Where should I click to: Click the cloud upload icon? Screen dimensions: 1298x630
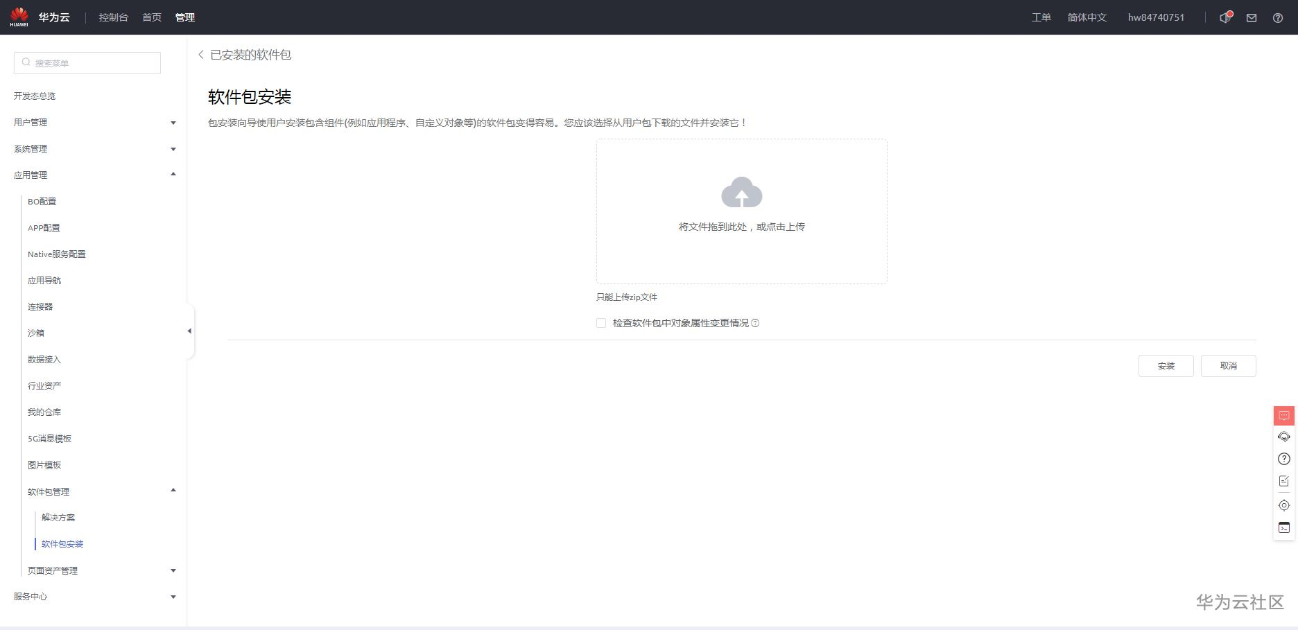(742, 192)
